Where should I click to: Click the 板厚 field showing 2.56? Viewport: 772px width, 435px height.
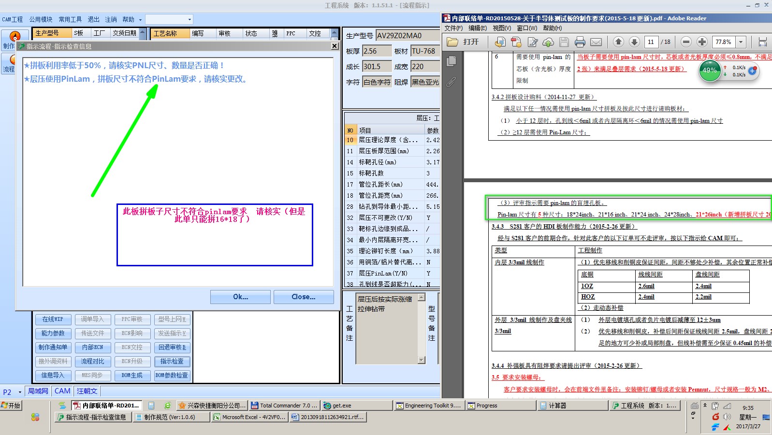click(377, 51)
